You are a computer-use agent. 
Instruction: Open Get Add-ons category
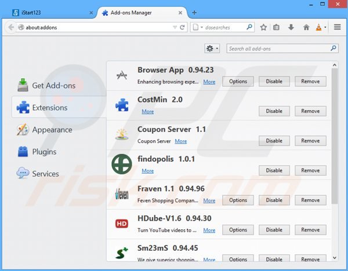tap(59, 86)
